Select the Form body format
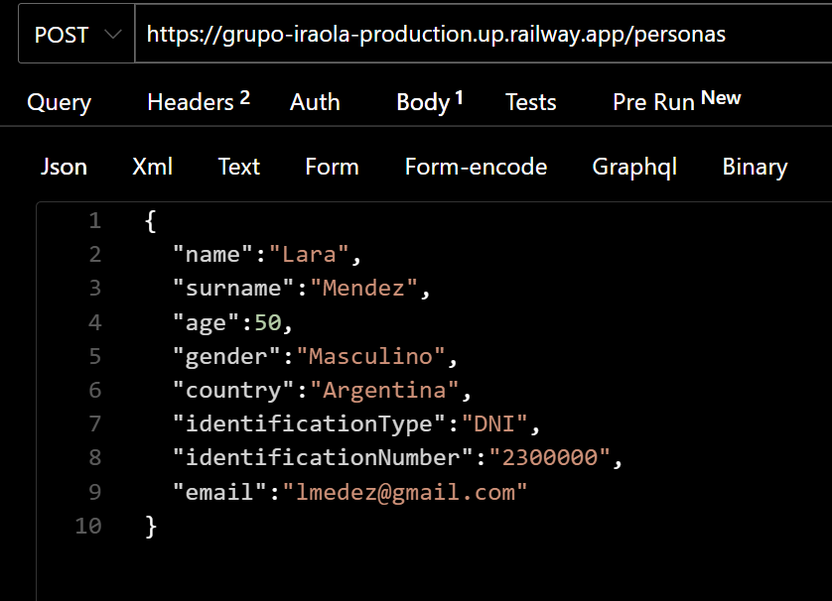Image resolution: width=832 pixels, height=601 pixels. pos(332,167)
